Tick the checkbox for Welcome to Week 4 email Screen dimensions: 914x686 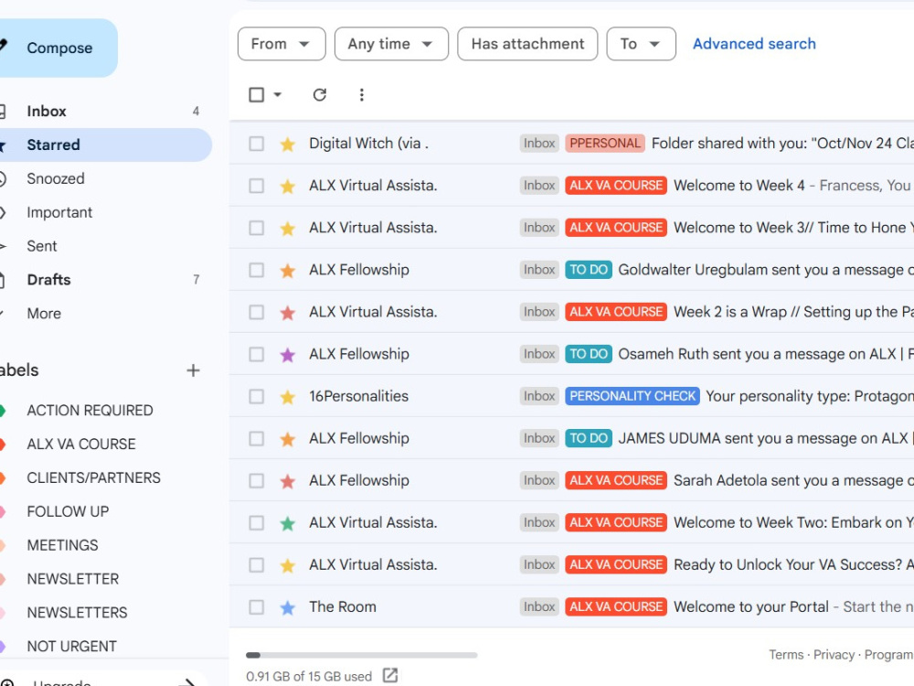coord(257,186)
